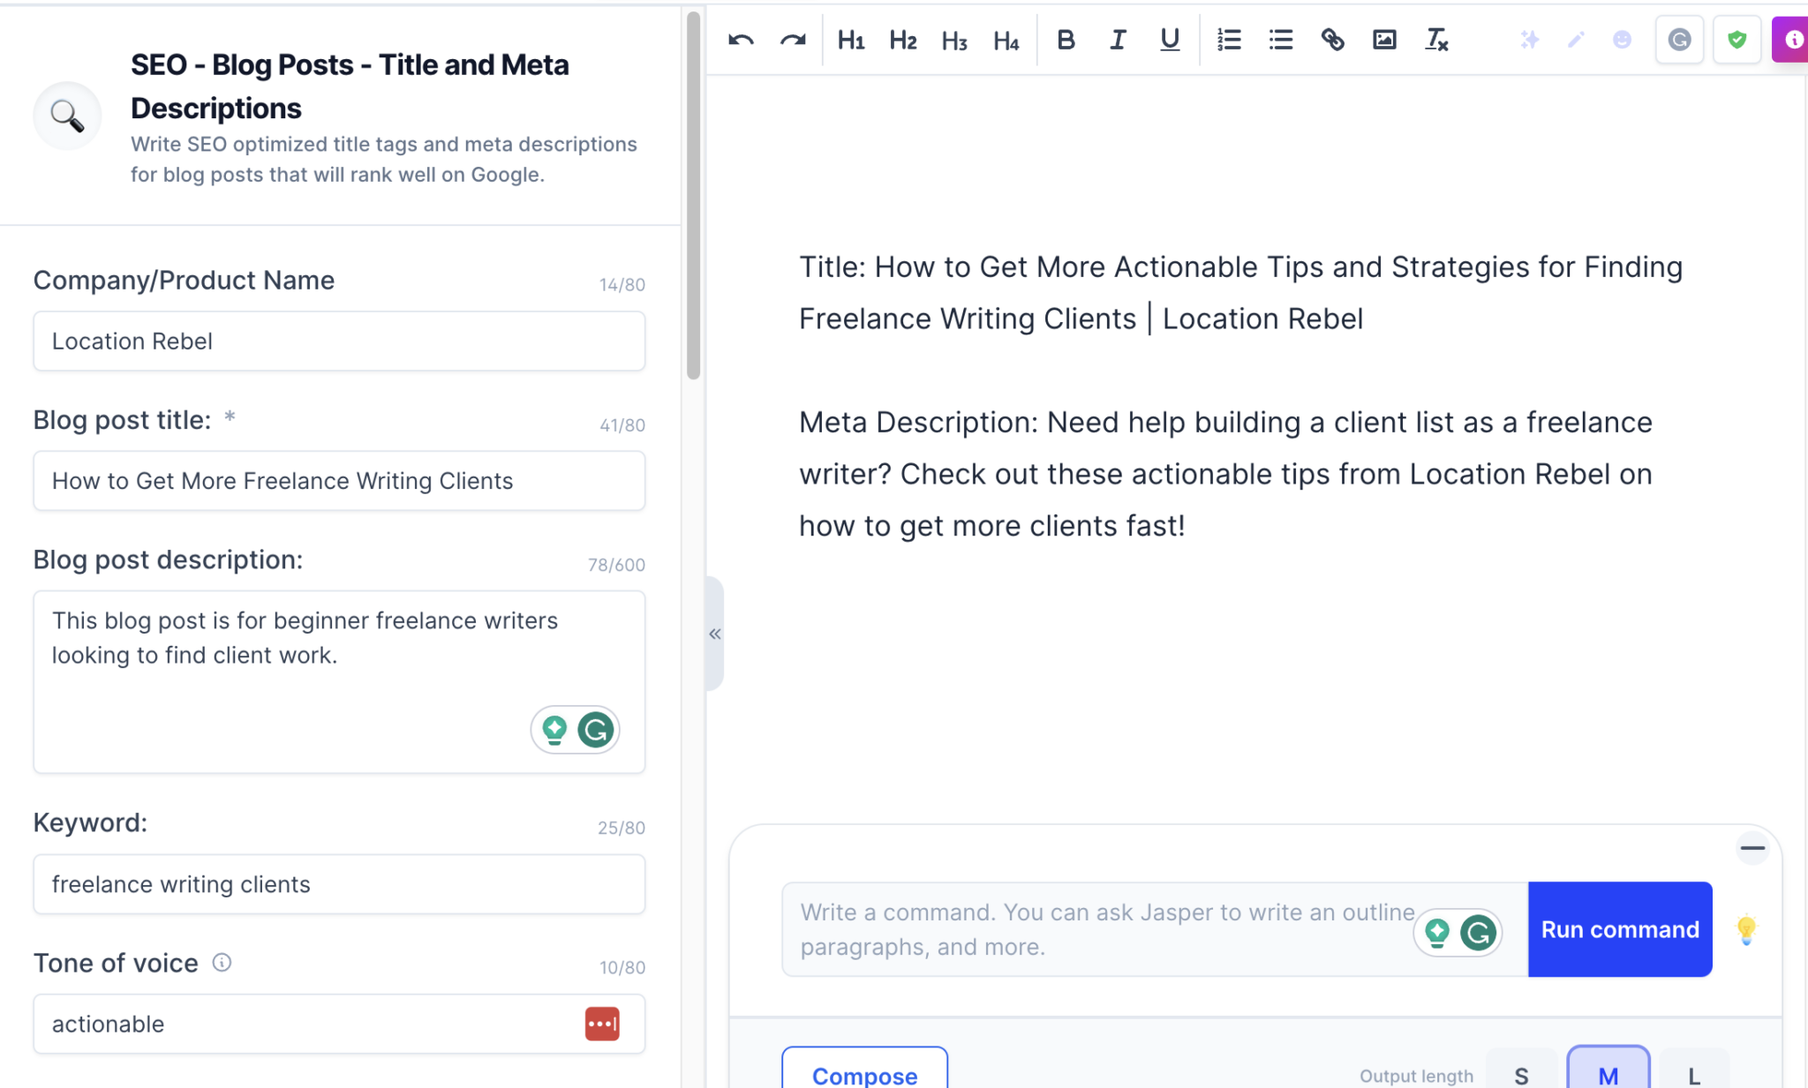Click the sparkle rephrase icon in toolbar

click(x=1530, y=40)
